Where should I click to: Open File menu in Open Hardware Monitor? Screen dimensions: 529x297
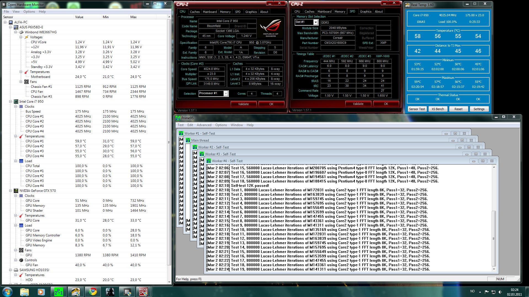[6, 12]
